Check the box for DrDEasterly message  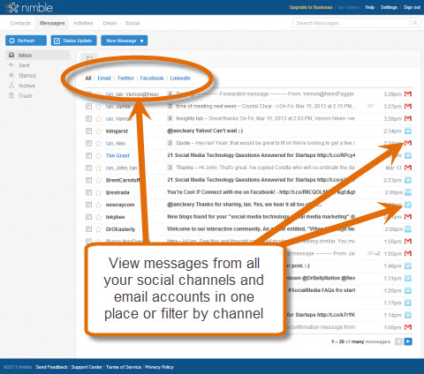coord(88,229)
